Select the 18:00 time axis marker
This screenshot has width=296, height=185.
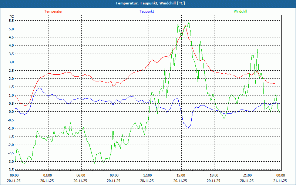214,175
